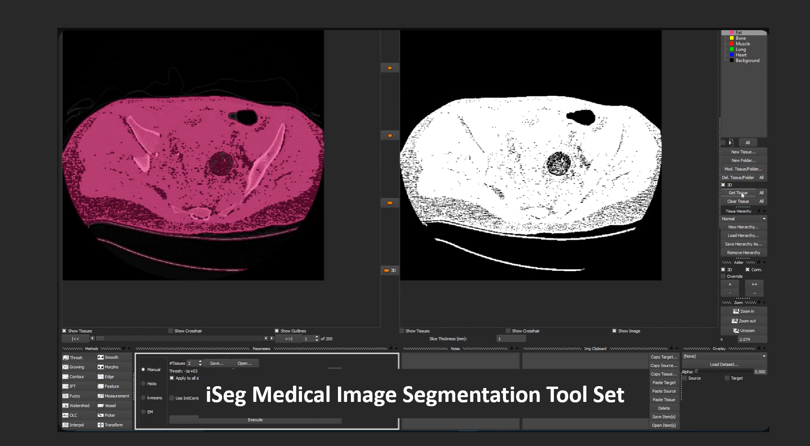The height and width of the screenshot is (446, 810).
Task: Click the red Muscle color swatch
Action: pos(731,44)
